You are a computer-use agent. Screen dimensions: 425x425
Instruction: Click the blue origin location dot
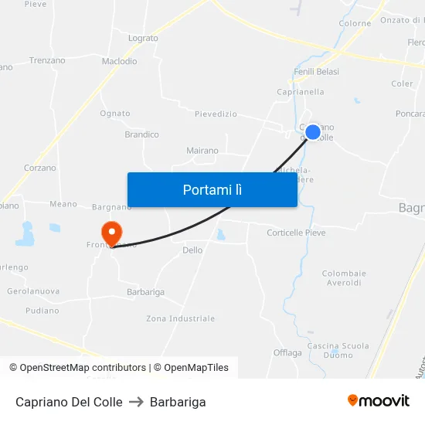tap(313, 132)
